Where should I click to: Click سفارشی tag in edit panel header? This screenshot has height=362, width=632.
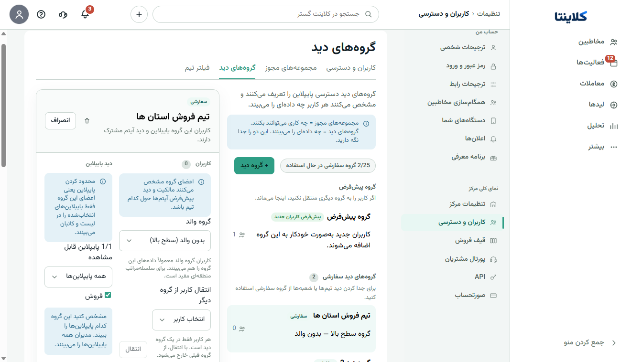tap(199, 101)
